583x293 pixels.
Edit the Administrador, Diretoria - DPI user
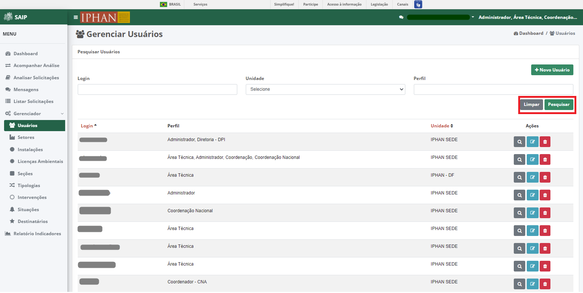click(532, 142)
